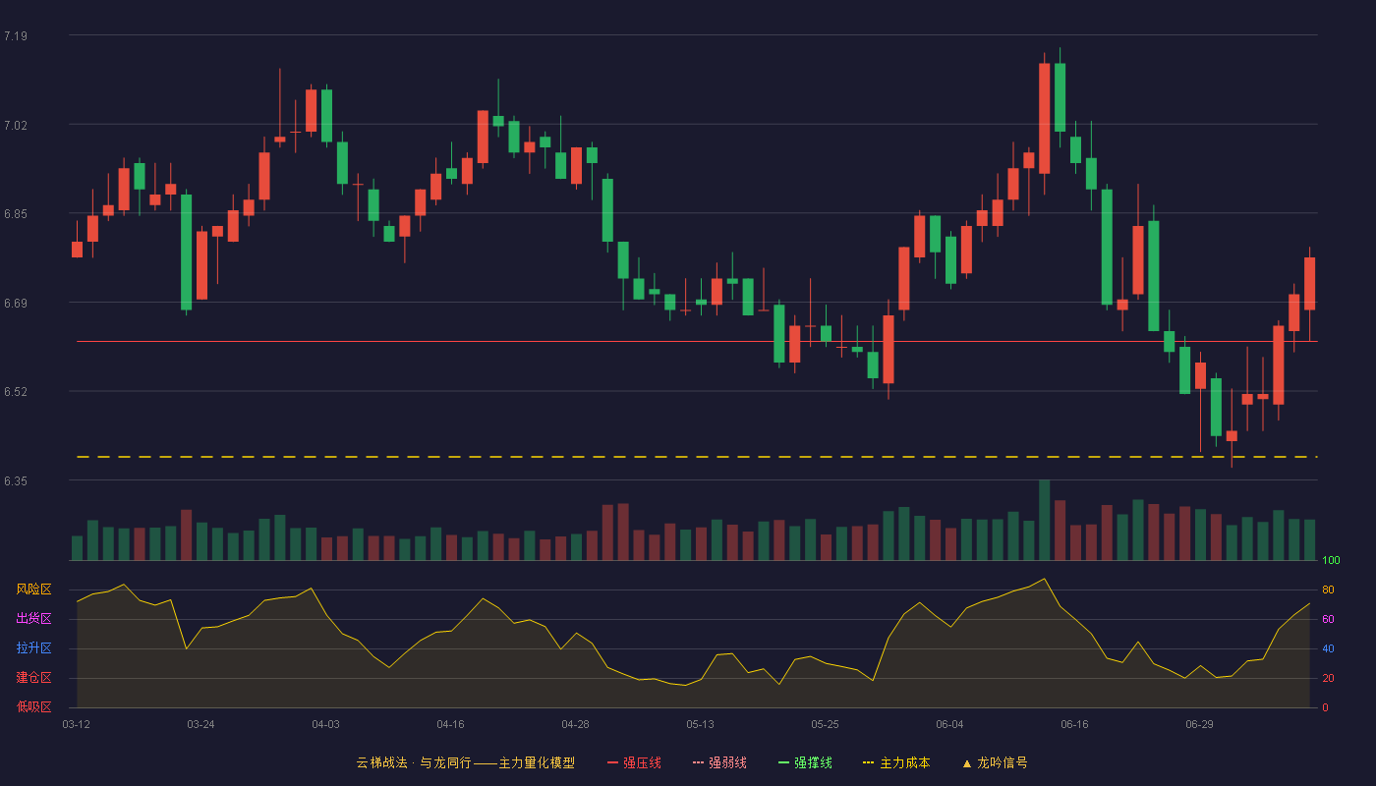Click the 40 indicator scale value
The image size is (1376, 786).
pos(1328,648)
